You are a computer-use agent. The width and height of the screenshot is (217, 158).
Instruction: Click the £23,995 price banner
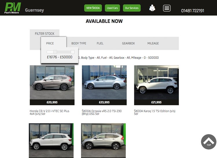(104, 102)
